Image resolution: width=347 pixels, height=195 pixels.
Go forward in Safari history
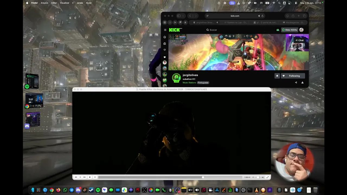(196, 16)
